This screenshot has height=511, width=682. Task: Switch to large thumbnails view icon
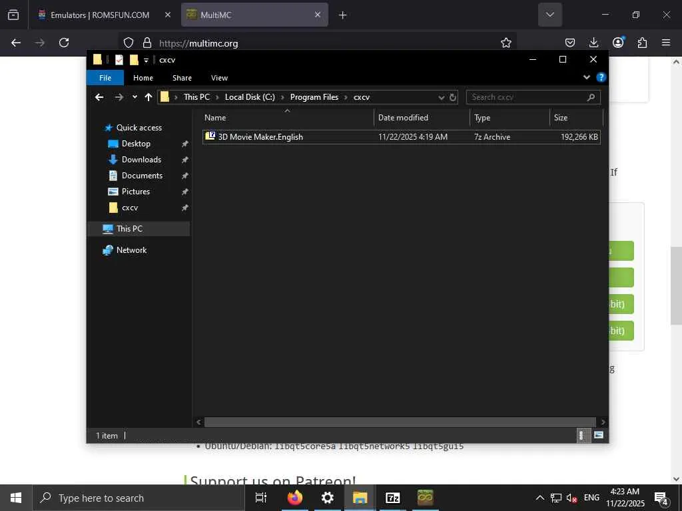click(599, 435)
